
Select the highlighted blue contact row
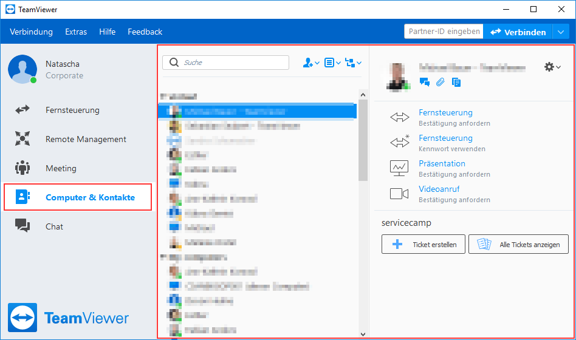[257, 111]
